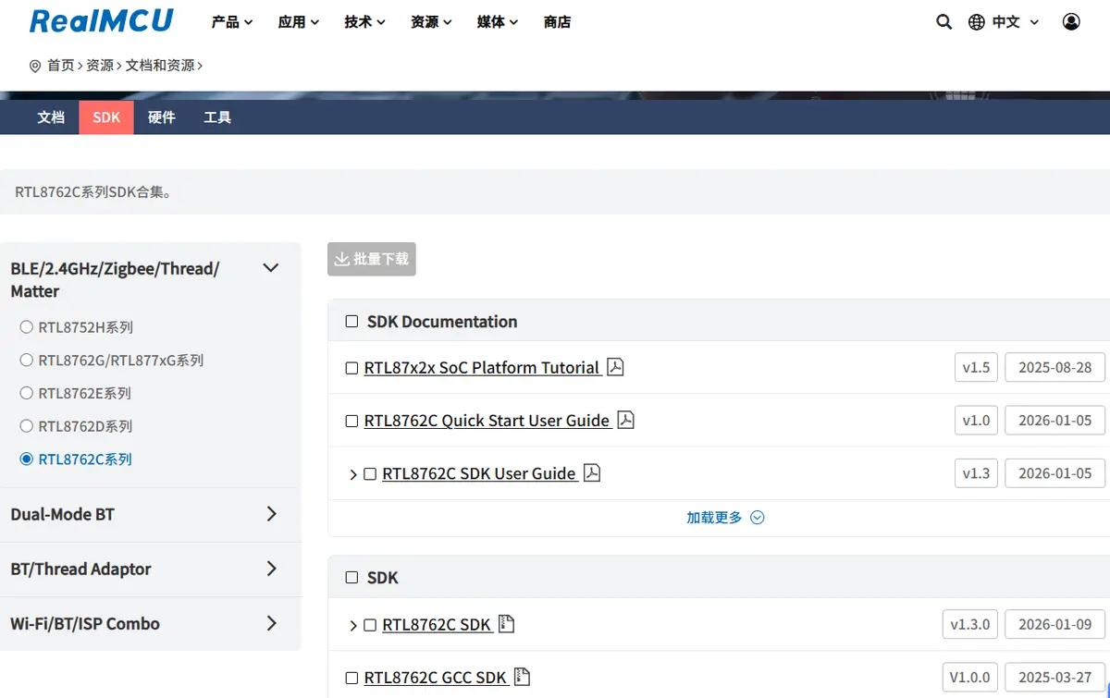Screen dimensions: 1110x698
Task: Go to 文档和资源 in the breadcrumb
Action: (x=160, y=66)
